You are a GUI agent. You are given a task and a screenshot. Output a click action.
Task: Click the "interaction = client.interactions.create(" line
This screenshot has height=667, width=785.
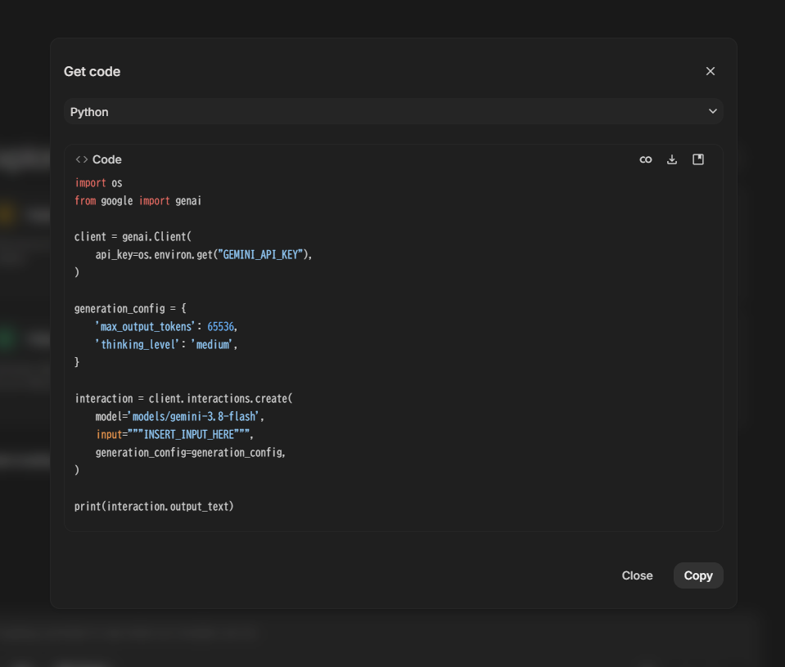(183, 399)
